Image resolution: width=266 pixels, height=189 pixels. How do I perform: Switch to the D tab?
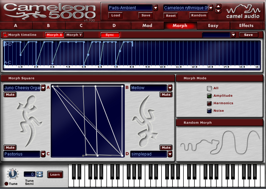tap(114, 26)
